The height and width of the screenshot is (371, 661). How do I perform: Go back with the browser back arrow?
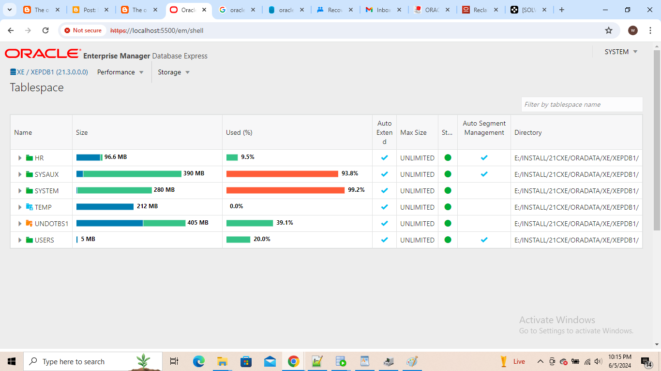pos(11,30)
